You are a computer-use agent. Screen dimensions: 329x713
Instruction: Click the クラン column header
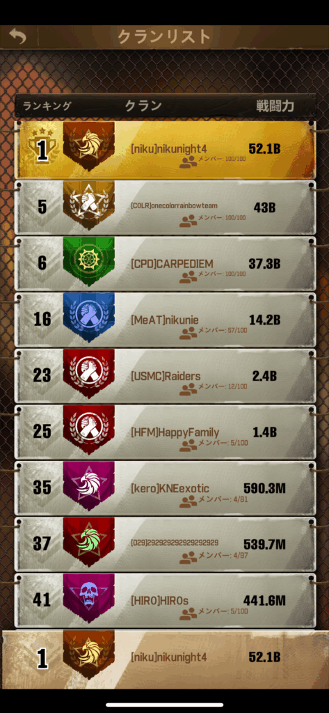coord(143,106)
